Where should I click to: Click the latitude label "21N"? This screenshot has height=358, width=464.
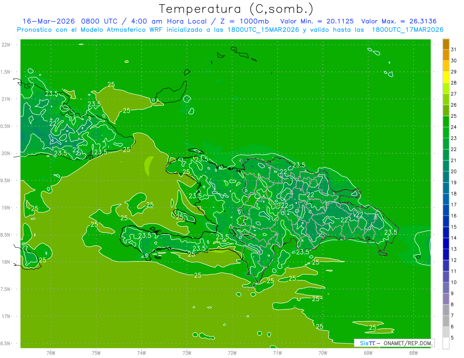pyautogui.click(x=6, y=99)
